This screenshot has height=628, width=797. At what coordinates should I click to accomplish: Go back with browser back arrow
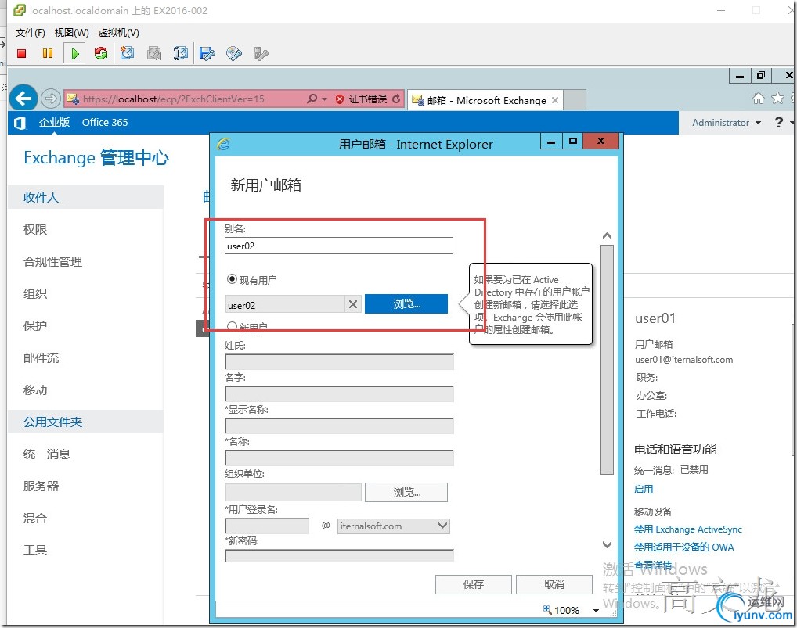[23, 98]
